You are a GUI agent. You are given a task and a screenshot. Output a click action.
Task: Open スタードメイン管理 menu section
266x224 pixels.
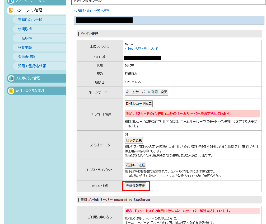[x=29, y=10]
